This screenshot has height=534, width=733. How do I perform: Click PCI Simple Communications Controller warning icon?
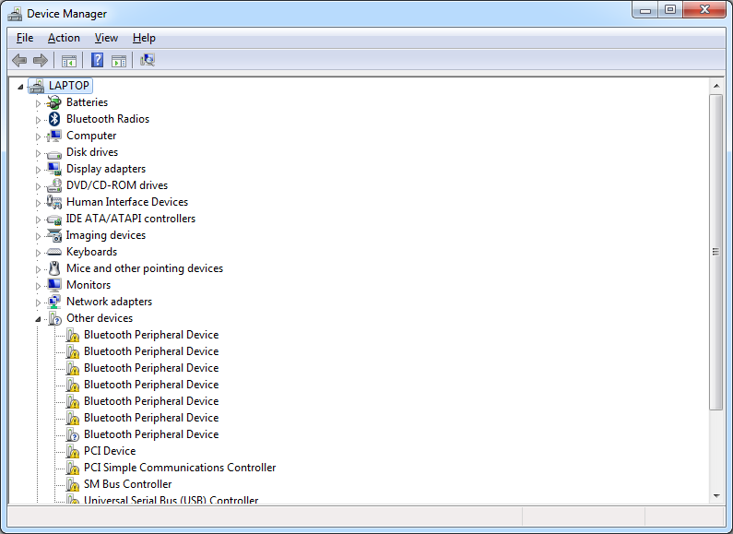coord(72,468)
